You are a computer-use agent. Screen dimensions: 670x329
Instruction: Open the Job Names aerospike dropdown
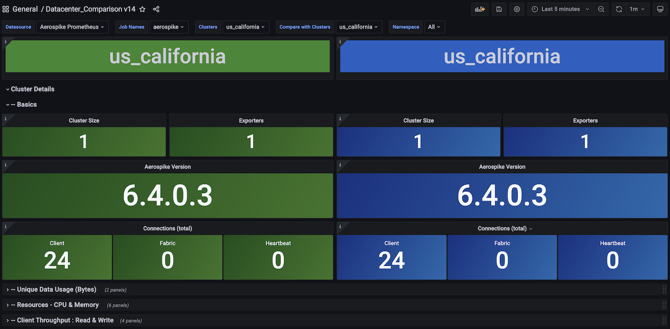169,27
